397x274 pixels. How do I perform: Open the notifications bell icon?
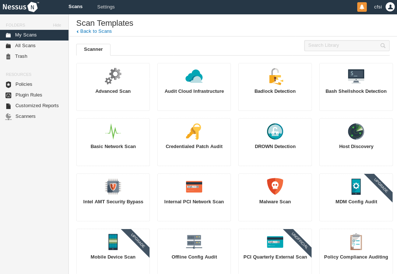[x=362, y=7]
